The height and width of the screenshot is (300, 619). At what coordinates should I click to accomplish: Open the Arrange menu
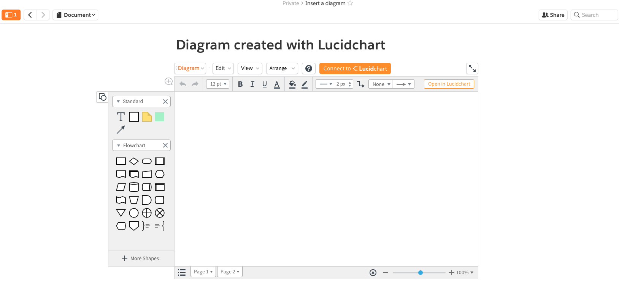tap(282, 68)
